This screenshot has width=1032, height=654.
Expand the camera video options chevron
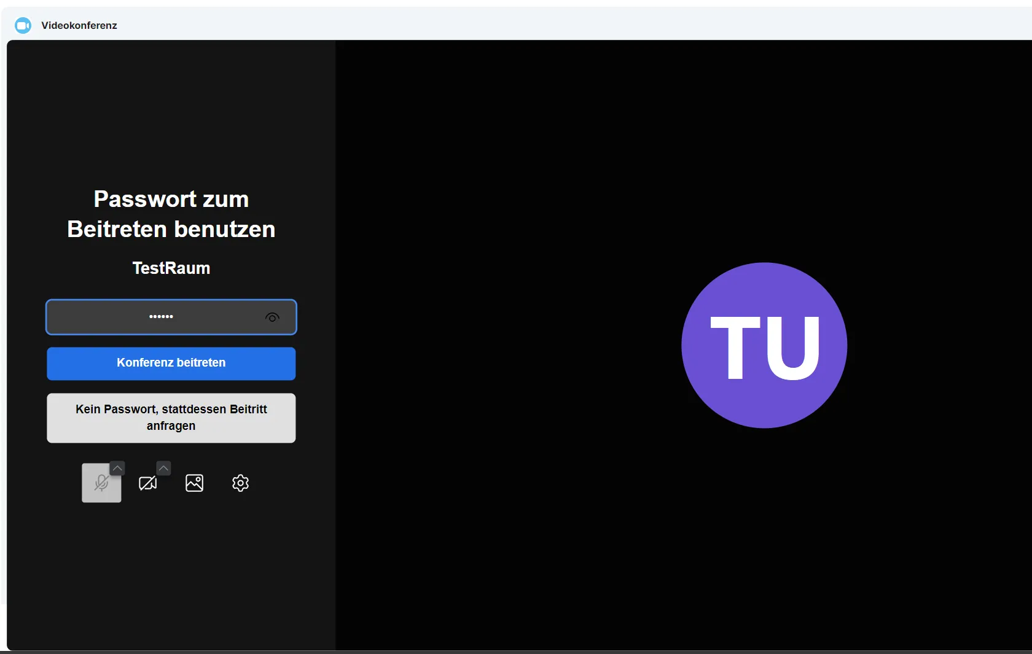click(x=163, y=468)
